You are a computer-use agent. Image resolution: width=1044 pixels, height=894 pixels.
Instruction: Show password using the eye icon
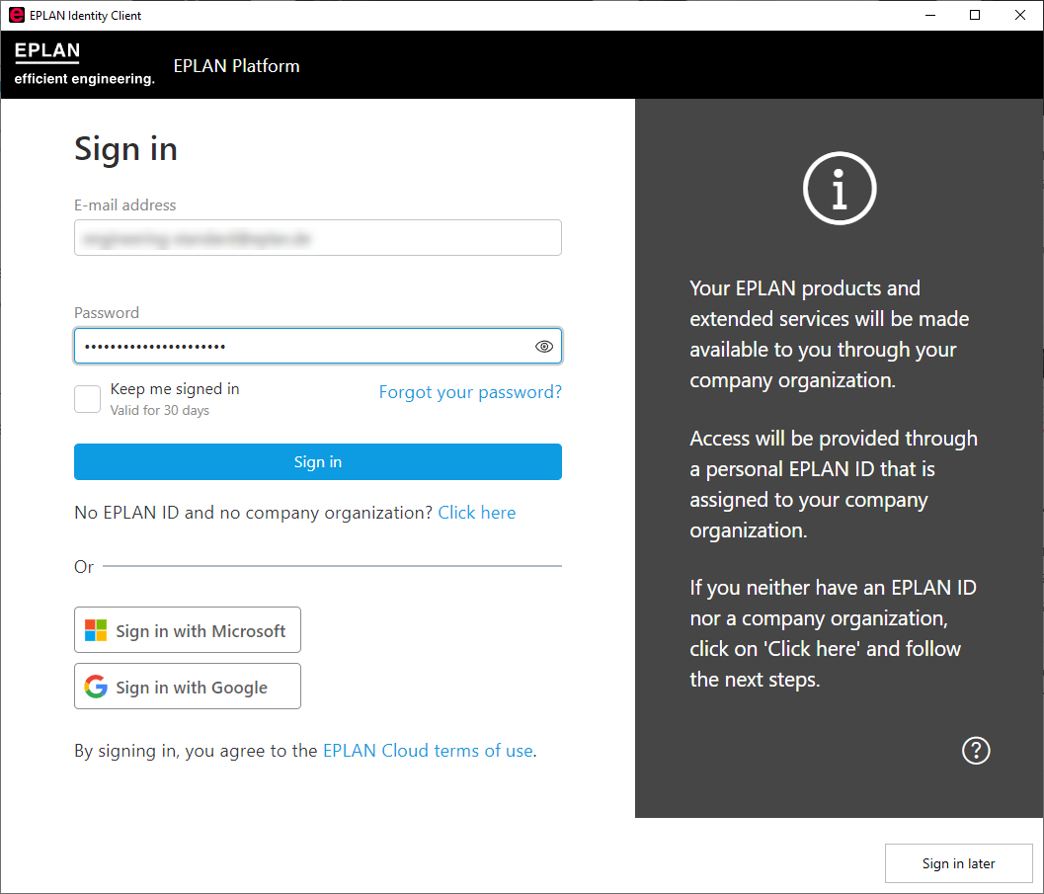(543, 347)
